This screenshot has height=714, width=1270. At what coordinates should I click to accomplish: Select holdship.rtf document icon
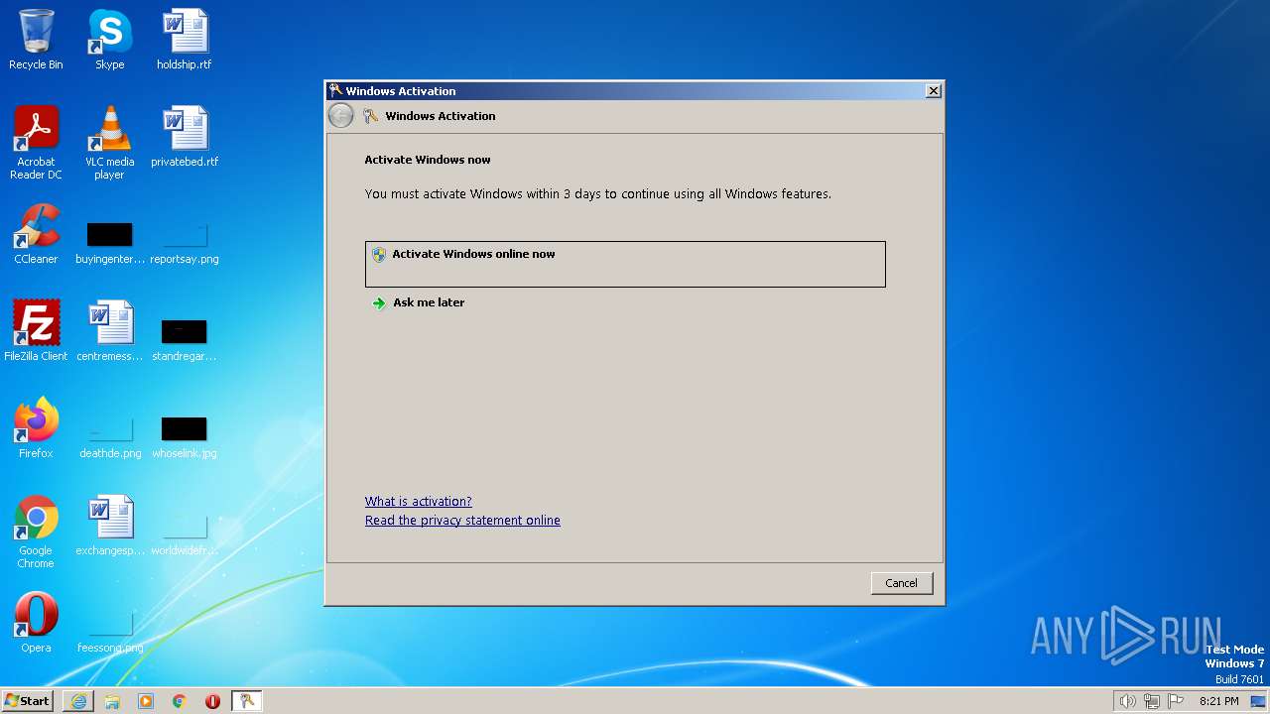(184, 40)
